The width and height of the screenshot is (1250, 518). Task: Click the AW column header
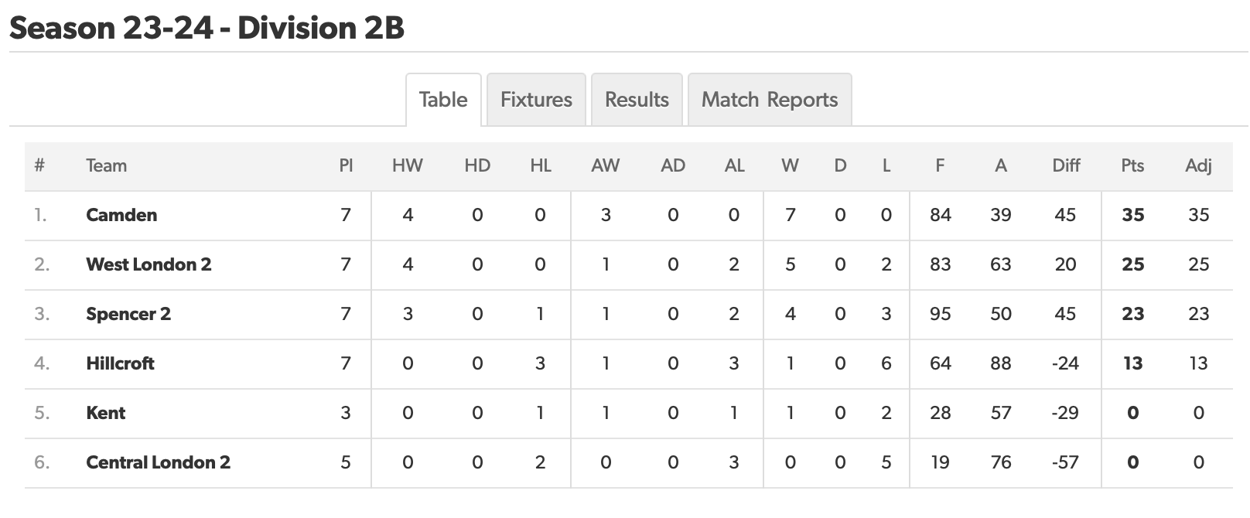coord(606,165)
